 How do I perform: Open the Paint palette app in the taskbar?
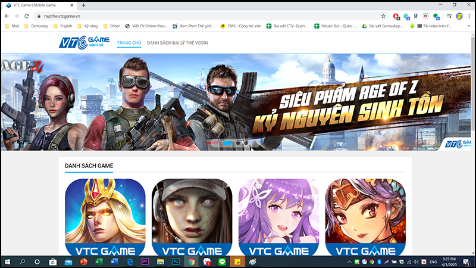tap(253, 261)
